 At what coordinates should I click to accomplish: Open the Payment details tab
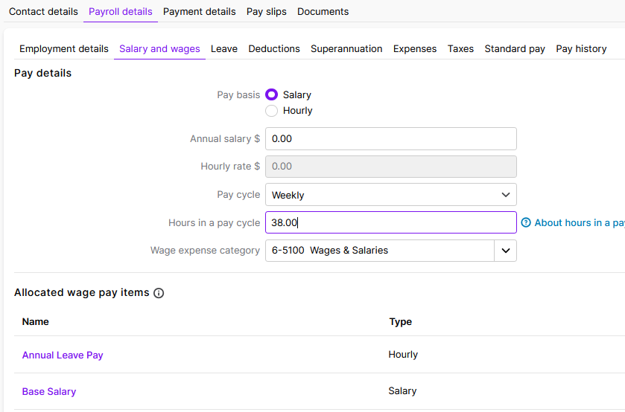(199, 11)
